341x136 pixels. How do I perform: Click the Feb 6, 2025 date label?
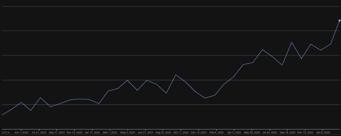[x=216, y=132]
